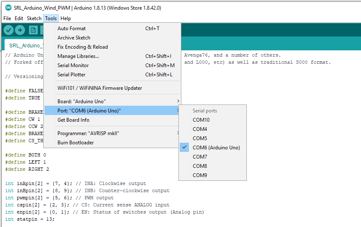Image resolution: width=361 pixels, height=227 pixels.
Task: Switch port to COM7
Action: click(x=212, y=157)
